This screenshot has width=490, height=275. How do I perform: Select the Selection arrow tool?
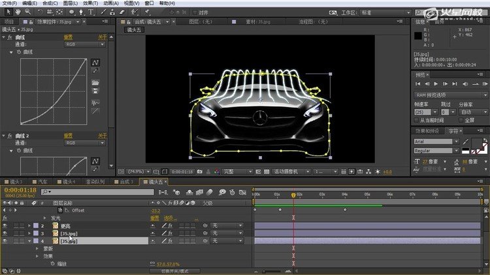coord(8,12)
